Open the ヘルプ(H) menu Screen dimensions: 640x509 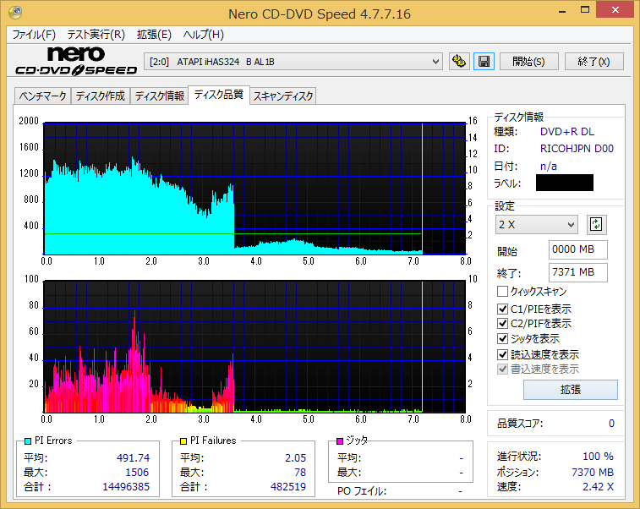pos(203,35)
